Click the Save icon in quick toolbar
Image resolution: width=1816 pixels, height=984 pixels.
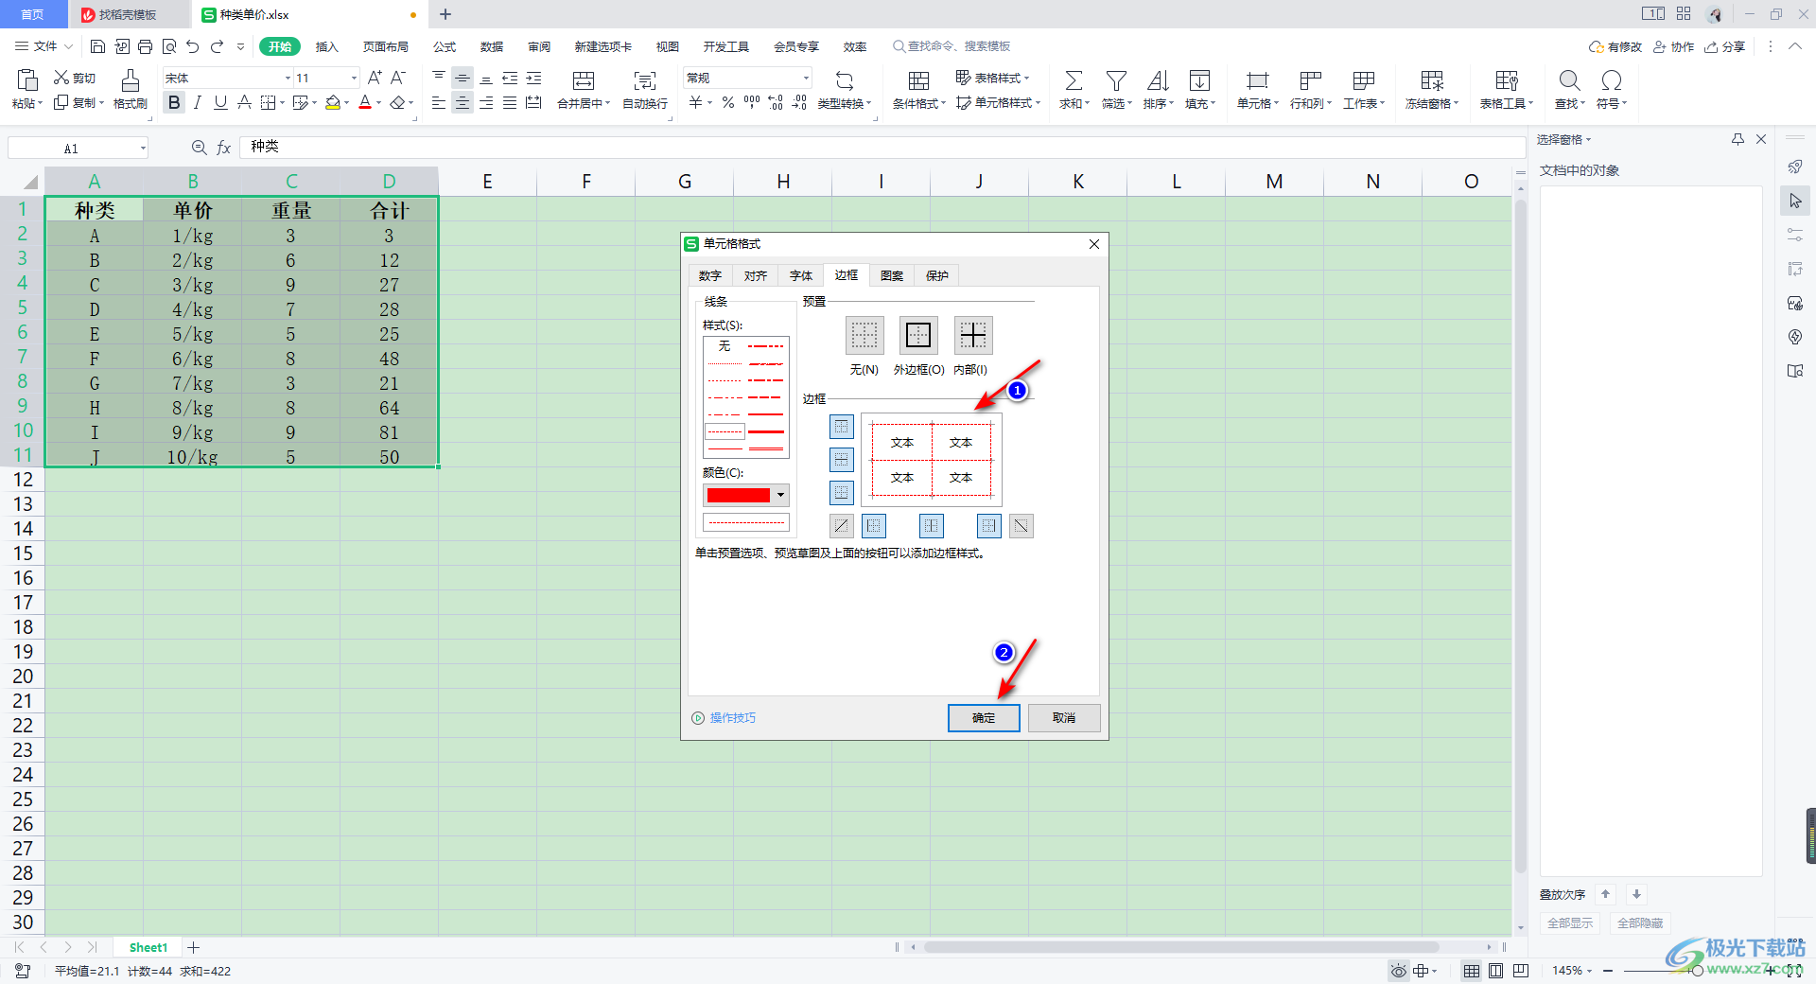click(97, 46)
